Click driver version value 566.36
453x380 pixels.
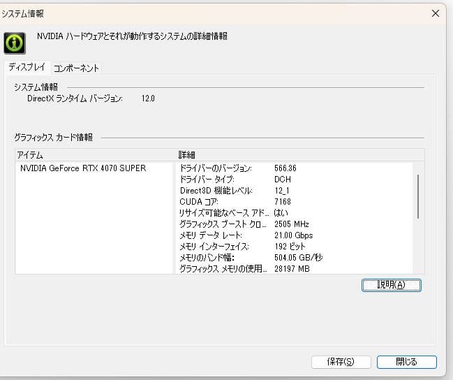coord(285,168)
